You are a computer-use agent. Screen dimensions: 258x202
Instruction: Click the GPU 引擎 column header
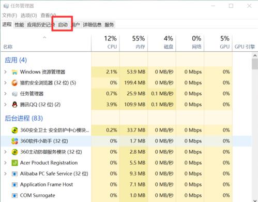coord(245,47)
